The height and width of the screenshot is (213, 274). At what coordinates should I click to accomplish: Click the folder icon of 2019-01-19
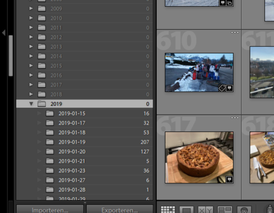[50, 142]
